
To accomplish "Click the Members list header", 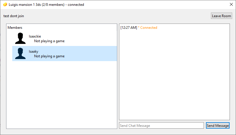I will [15, 28].
